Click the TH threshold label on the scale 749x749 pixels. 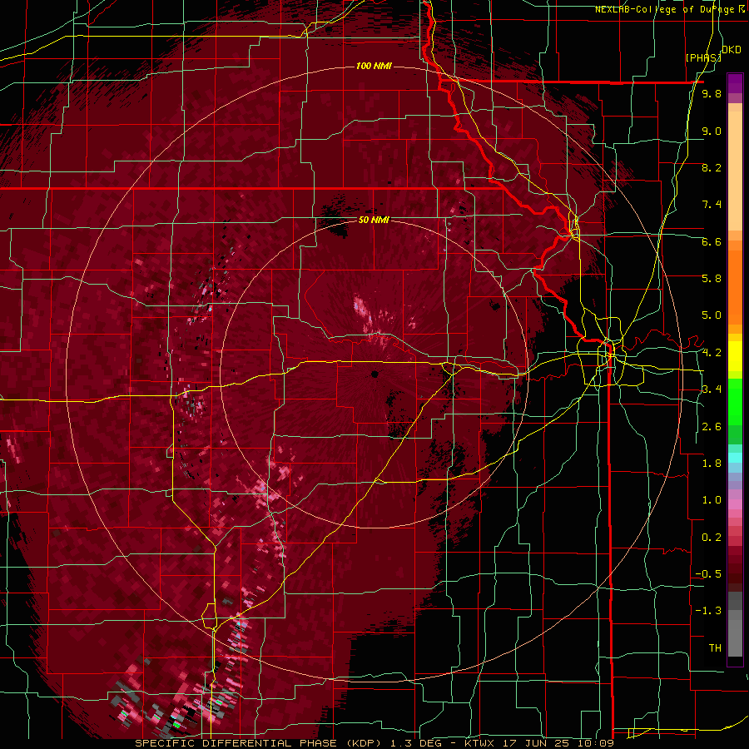[x=715, y=647]
